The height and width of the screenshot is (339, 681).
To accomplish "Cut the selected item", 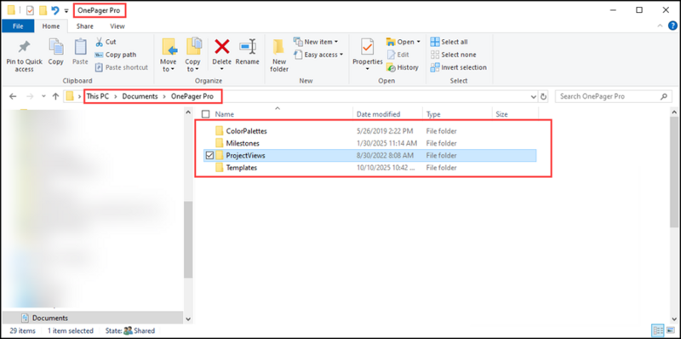I will click(106, 42).
